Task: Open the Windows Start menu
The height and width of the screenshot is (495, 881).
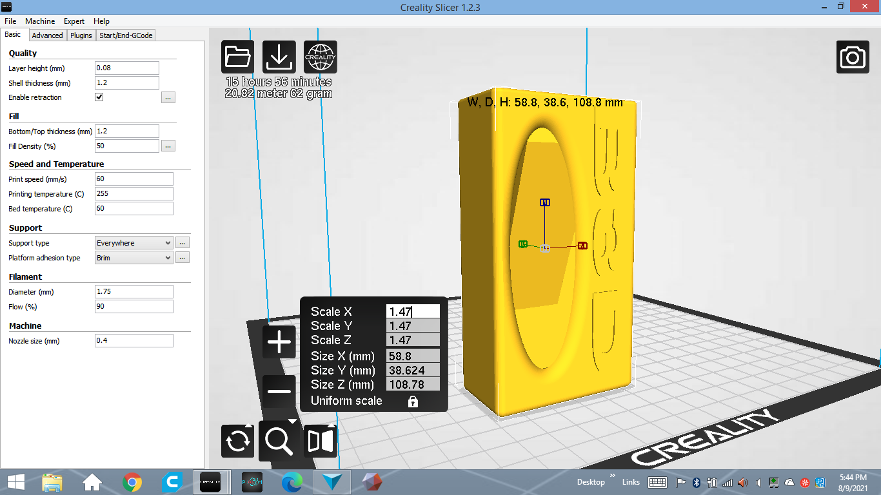Action: [x=15, y=481]
